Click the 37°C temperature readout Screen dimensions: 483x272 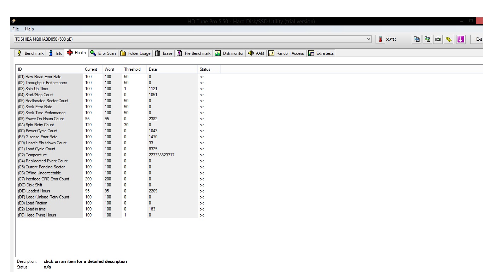pyautogui.click(x=391, y=40)
